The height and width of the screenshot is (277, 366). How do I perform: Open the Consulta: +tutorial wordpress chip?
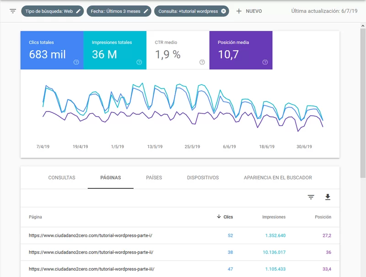coord(191,11)
